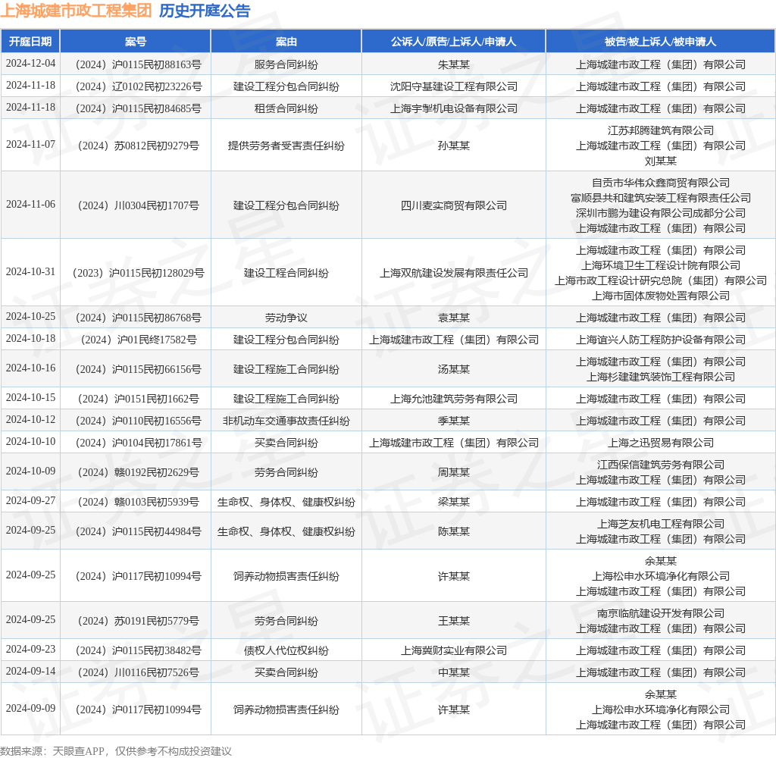
Task: Select case number (2024)沪0115民初88163号
Action: coord(139,65)
